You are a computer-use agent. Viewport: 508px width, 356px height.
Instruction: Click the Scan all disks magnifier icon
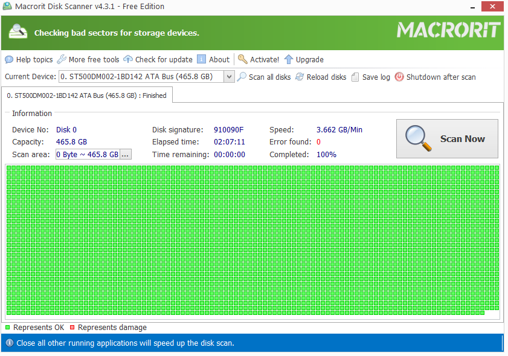pyautogui.click(x=242, y=77)
